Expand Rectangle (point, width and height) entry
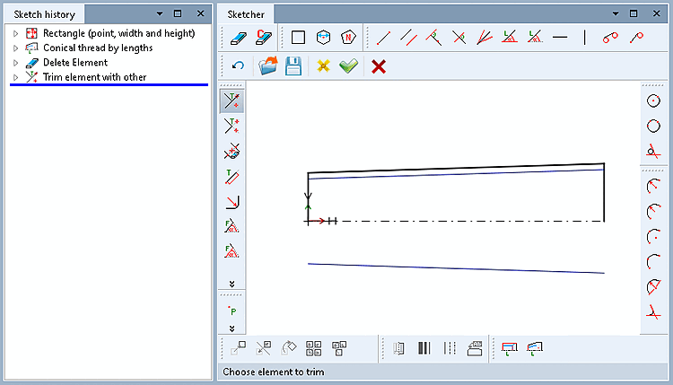 point(16,33)
